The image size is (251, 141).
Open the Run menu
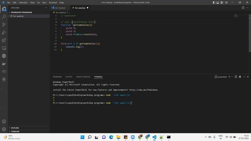point(44,3)
